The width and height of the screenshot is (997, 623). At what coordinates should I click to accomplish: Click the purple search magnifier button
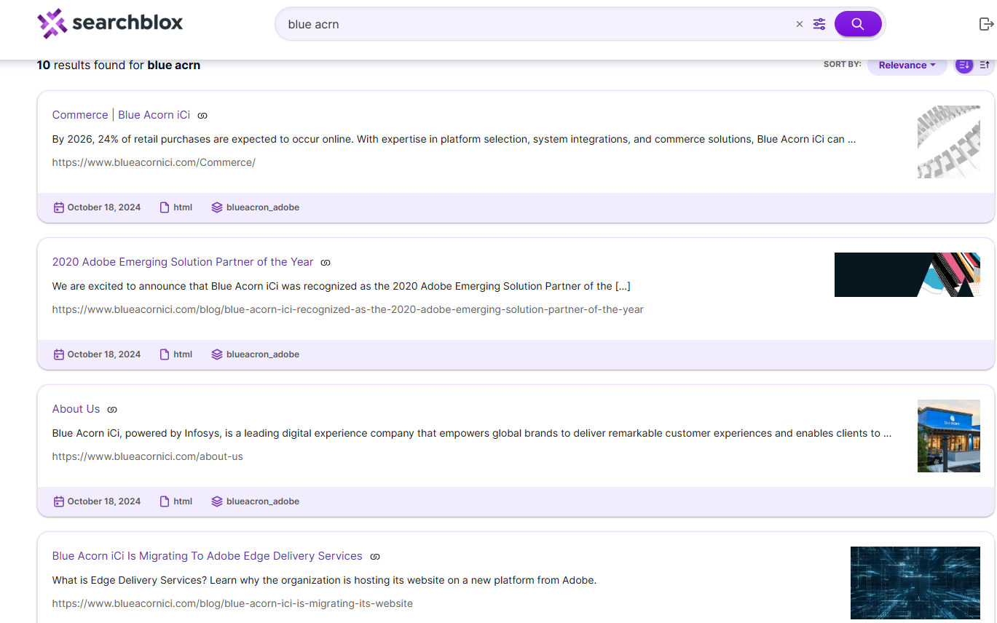click(x=858, y=24)
